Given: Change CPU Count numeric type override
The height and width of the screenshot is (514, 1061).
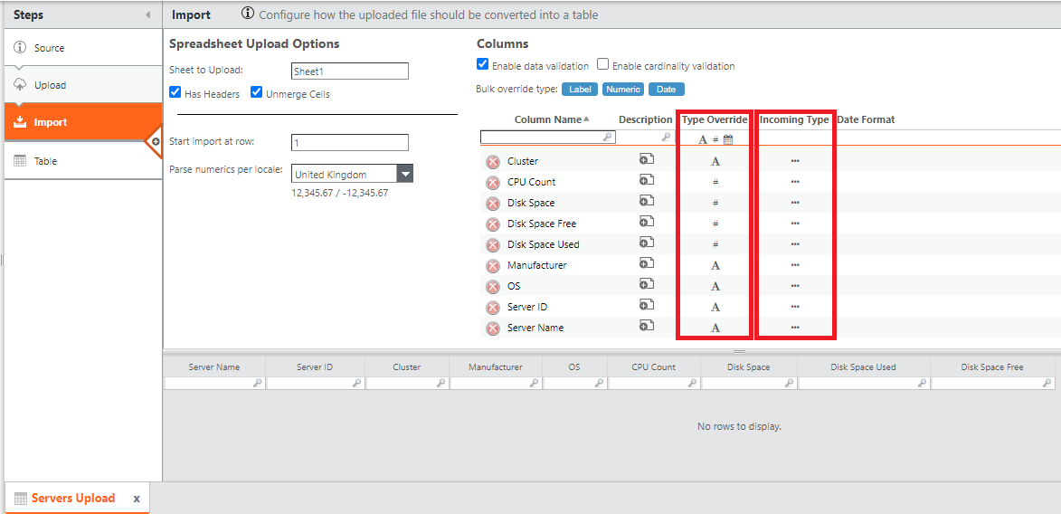Looking at the screenshot, I should [715, 182].
